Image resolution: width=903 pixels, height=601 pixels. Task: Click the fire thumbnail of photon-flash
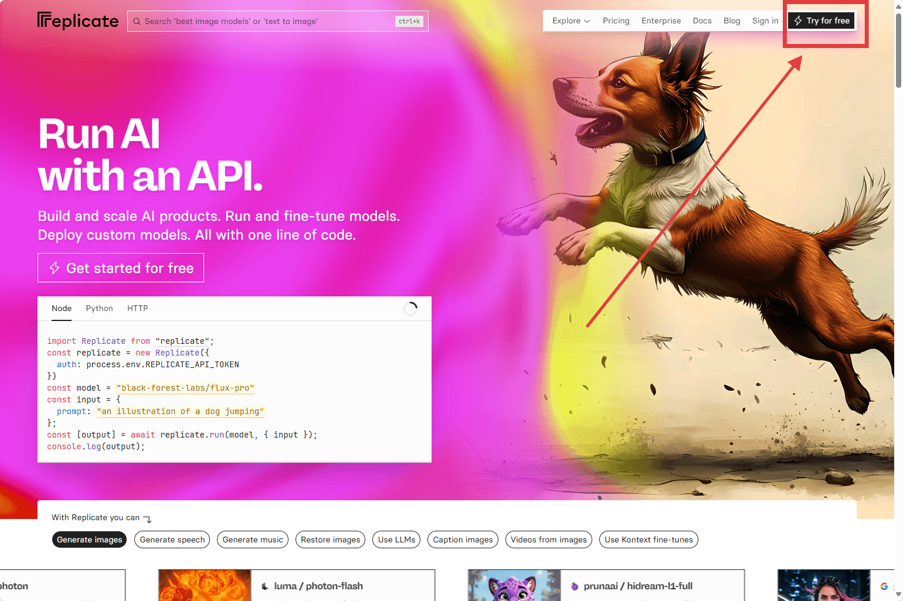pyautogui.click(x=205, y=585)
